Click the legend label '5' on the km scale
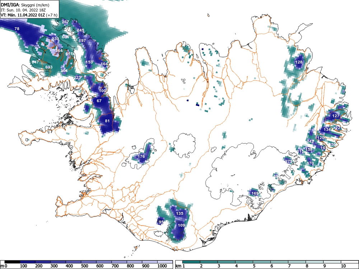The width and height of the screenshot is (359, 269). click(x=254, y=266)
